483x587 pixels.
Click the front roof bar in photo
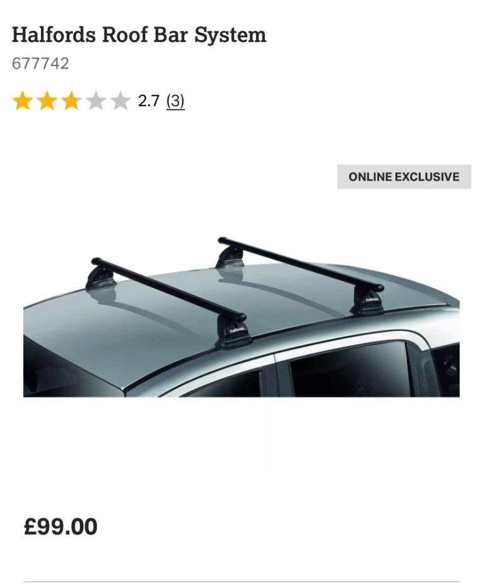(168, 288)
